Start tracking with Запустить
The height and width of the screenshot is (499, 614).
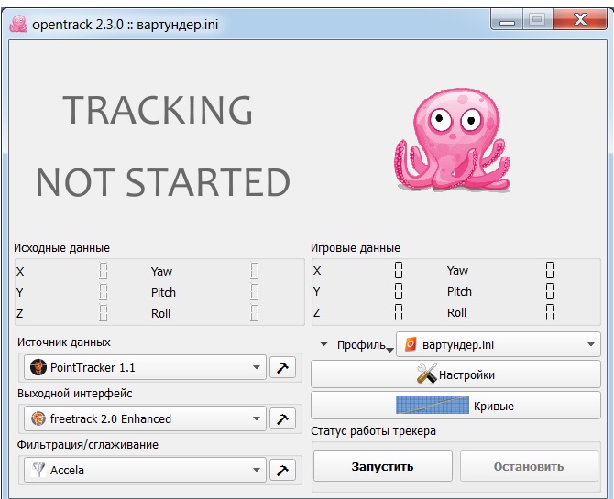[382, 467]
